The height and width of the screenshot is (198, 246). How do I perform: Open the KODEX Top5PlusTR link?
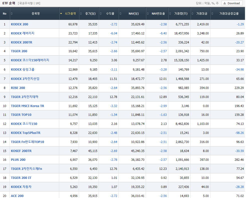click(x=26, y=133)
